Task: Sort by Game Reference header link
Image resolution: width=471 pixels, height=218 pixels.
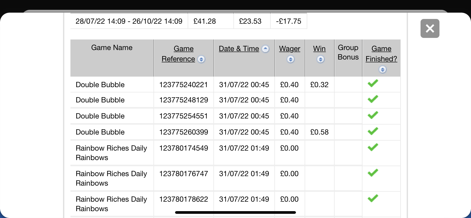Action: pos(178,54)
